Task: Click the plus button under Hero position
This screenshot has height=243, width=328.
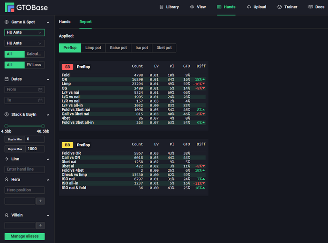Action: 40,201
